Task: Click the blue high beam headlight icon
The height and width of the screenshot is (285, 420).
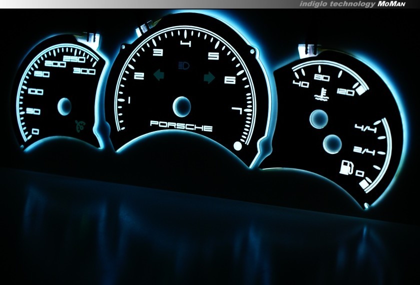Action: [x=183, y=65]
